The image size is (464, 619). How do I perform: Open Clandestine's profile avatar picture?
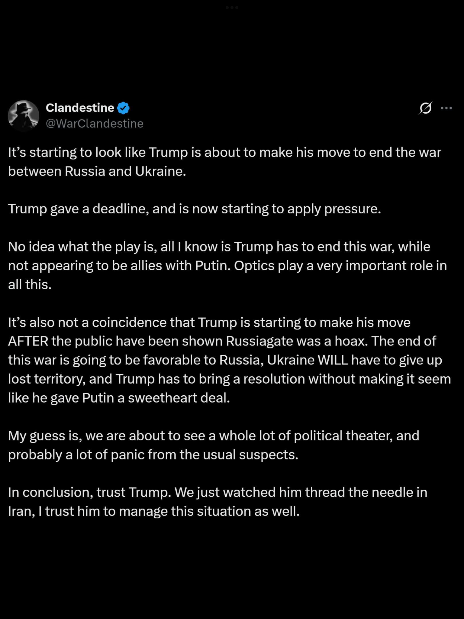(x=24, y=115)
